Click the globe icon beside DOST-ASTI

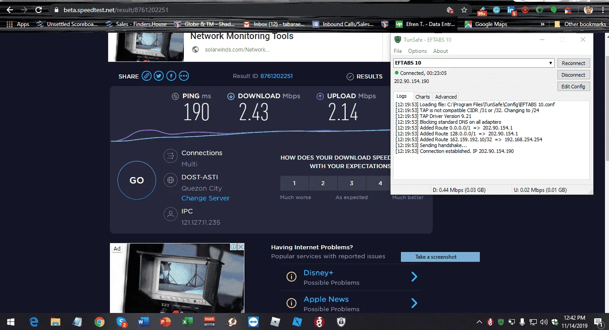170,180
